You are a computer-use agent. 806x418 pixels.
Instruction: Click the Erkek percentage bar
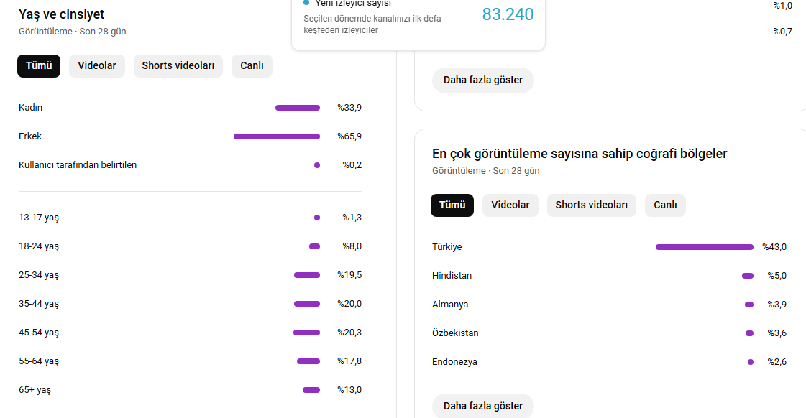(277, 136)
